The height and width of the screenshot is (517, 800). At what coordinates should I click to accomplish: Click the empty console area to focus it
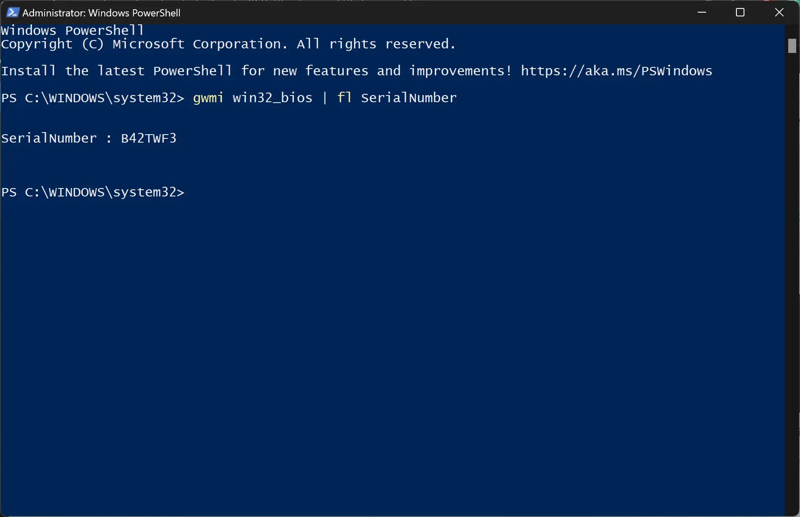[379, 337]
